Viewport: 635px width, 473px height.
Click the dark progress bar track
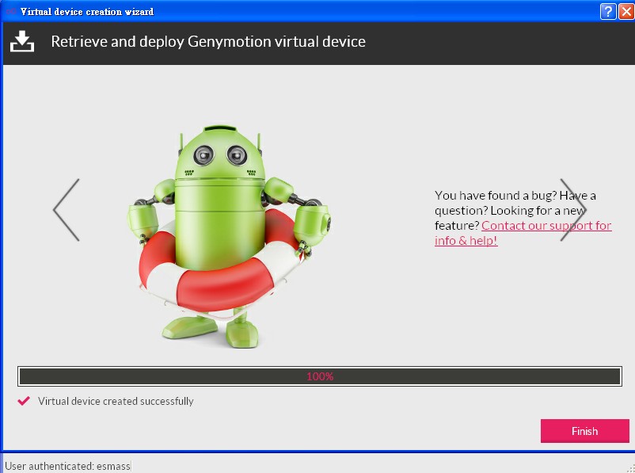click(158, 376)
